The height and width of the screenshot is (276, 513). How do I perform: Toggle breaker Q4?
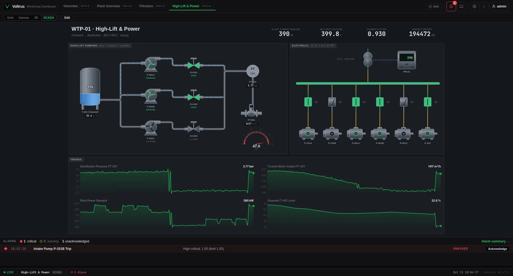380,102
